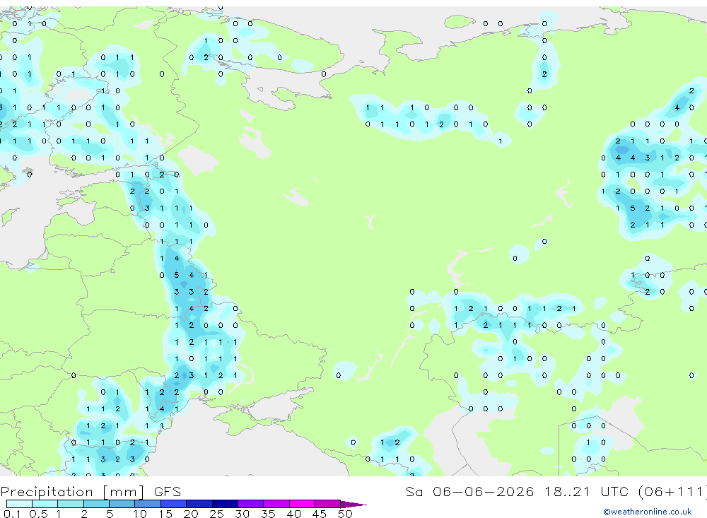Click the '20' legend scale label
707x518 pixels.
[x=191, y=514]
